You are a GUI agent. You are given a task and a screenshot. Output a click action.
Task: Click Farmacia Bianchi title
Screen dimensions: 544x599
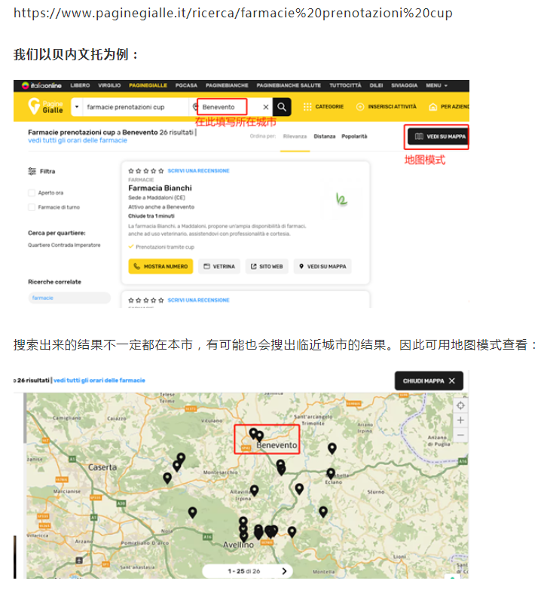click(160, 188)
